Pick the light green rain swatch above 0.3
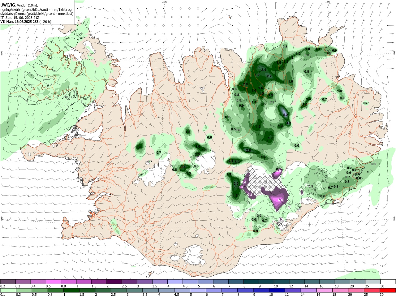This screenshot has height=297, width=396. coord(24,290)
